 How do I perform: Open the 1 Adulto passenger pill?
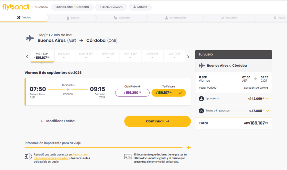140,7
